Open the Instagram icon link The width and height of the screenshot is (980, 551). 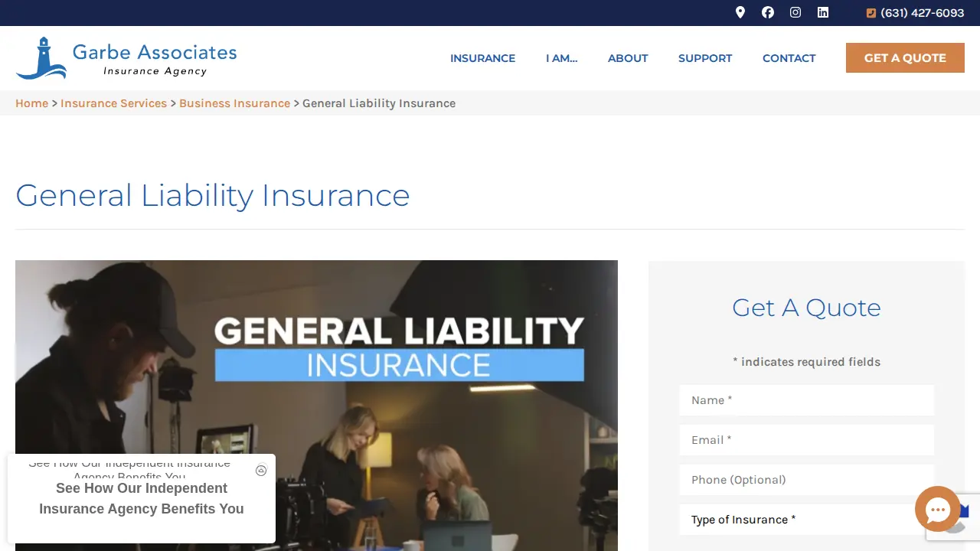coord(795,12)
